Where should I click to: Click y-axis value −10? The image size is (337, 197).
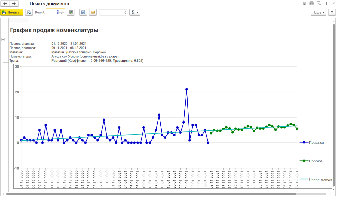tap(16, 168)
